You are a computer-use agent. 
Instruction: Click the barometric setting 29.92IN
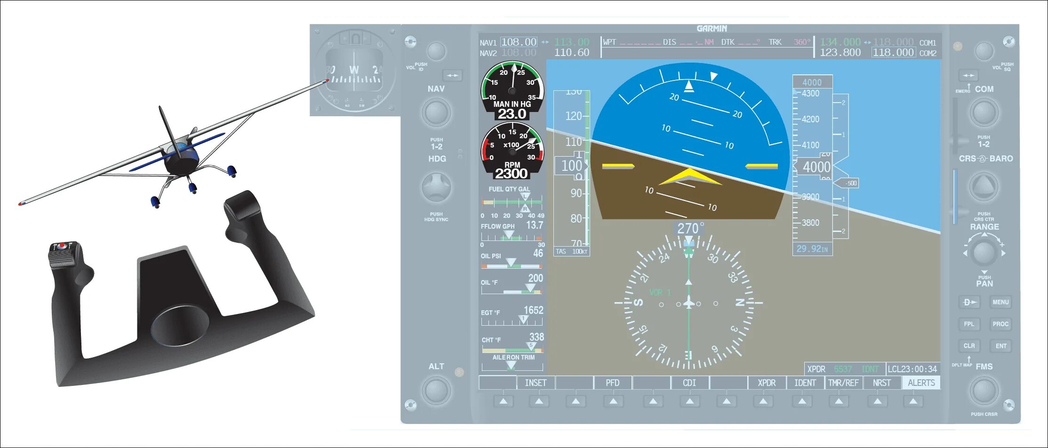(812, 248)
